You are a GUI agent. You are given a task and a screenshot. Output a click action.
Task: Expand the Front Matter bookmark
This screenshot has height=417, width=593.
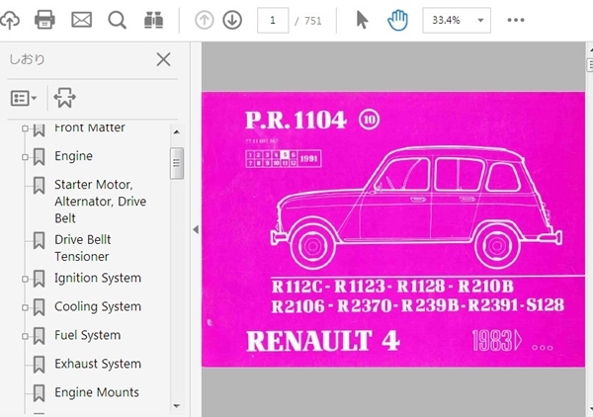25,128
